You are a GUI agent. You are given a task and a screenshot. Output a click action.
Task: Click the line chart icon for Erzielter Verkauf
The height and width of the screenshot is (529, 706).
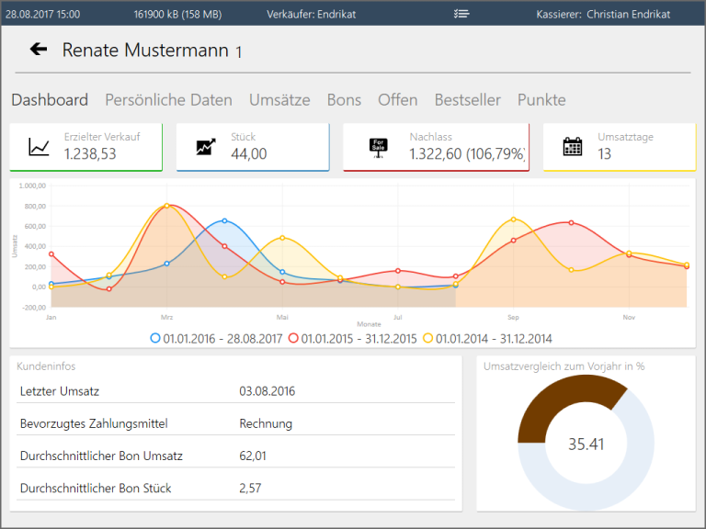pyautogui.click(x=39, y=147)
